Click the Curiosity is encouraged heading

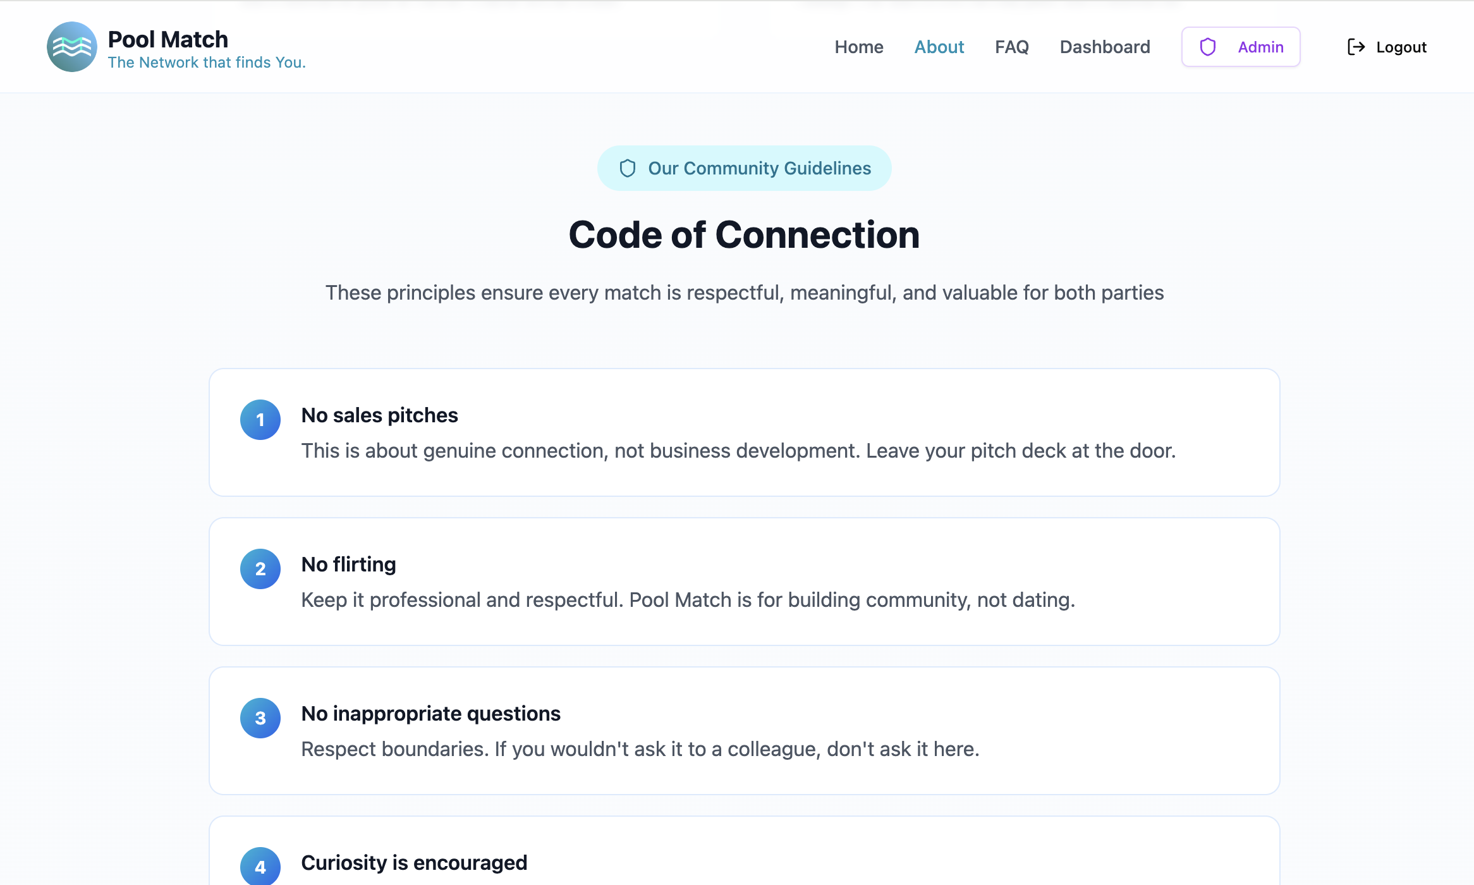(x=414, y=862)
